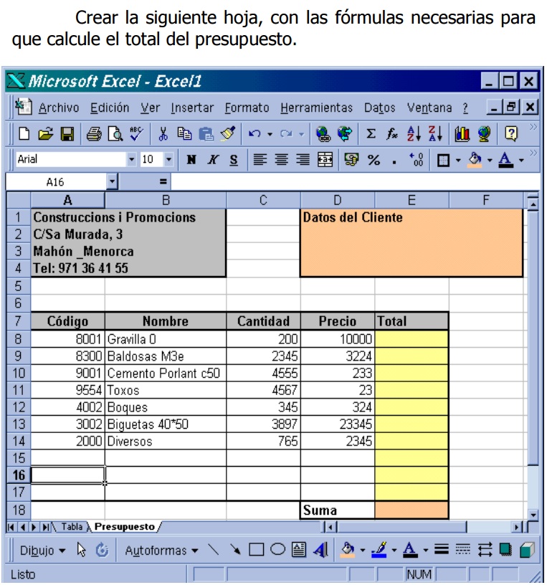547x585 pixels.
Task: Click the column E header
Action: pyautogui.click(x=412, y=200)
